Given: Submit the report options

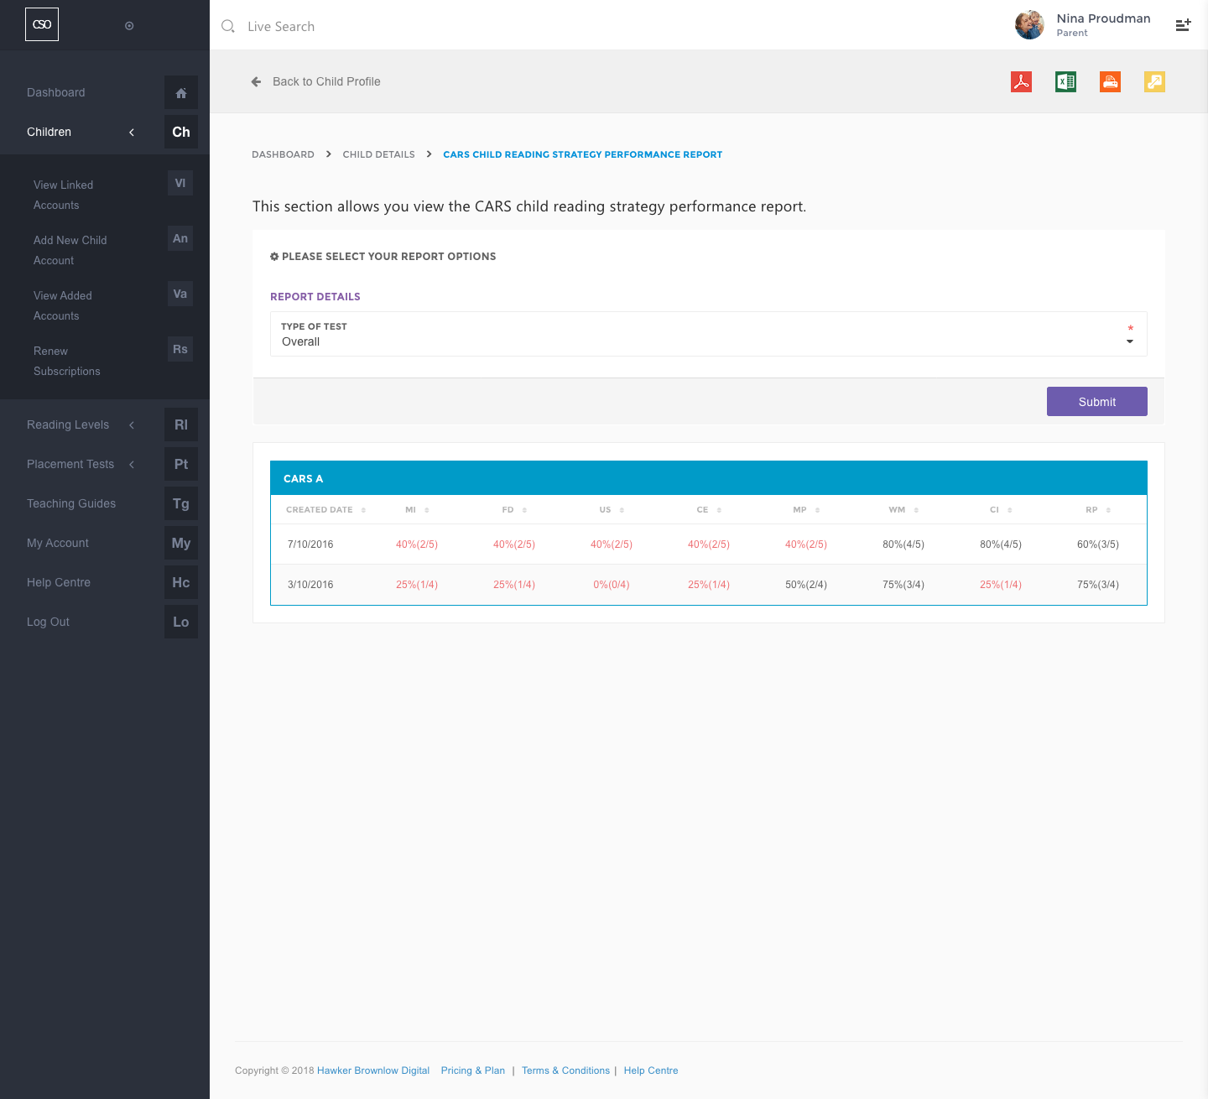Looking at the screenshot, I should (1097, 402).
